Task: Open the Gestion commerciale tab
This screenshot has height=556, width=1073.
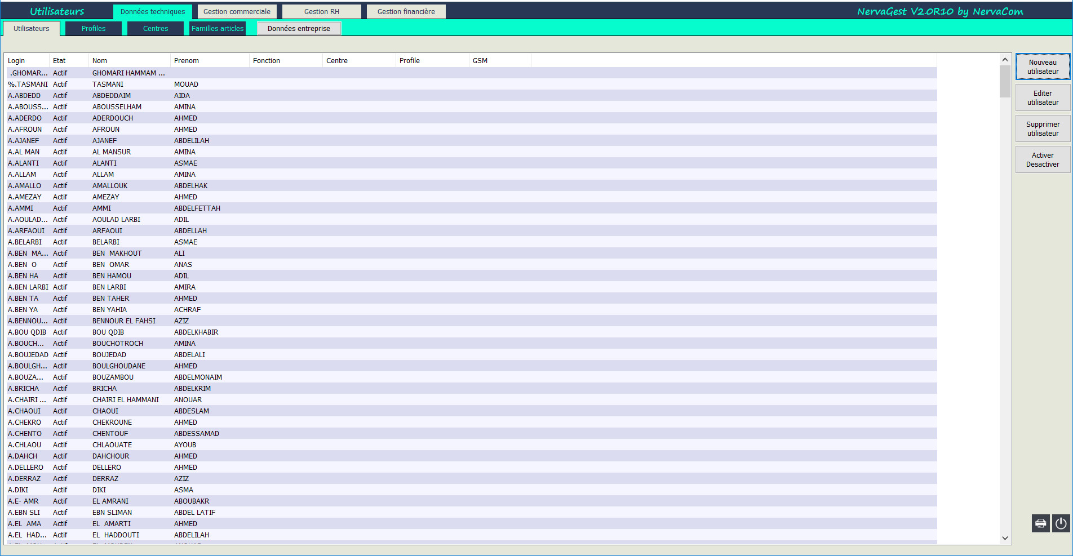Action: click(x=237, y=12)
